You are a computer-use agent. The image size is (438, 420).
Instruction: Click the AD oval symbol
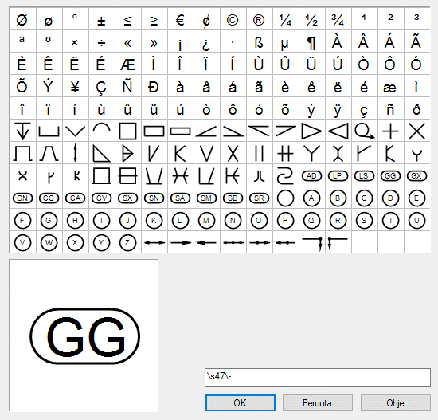[x=311, y=176]
